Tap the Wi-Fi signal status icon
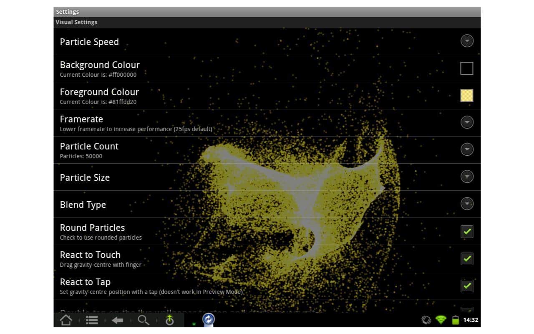534x334 pixels. click(441, 320)
